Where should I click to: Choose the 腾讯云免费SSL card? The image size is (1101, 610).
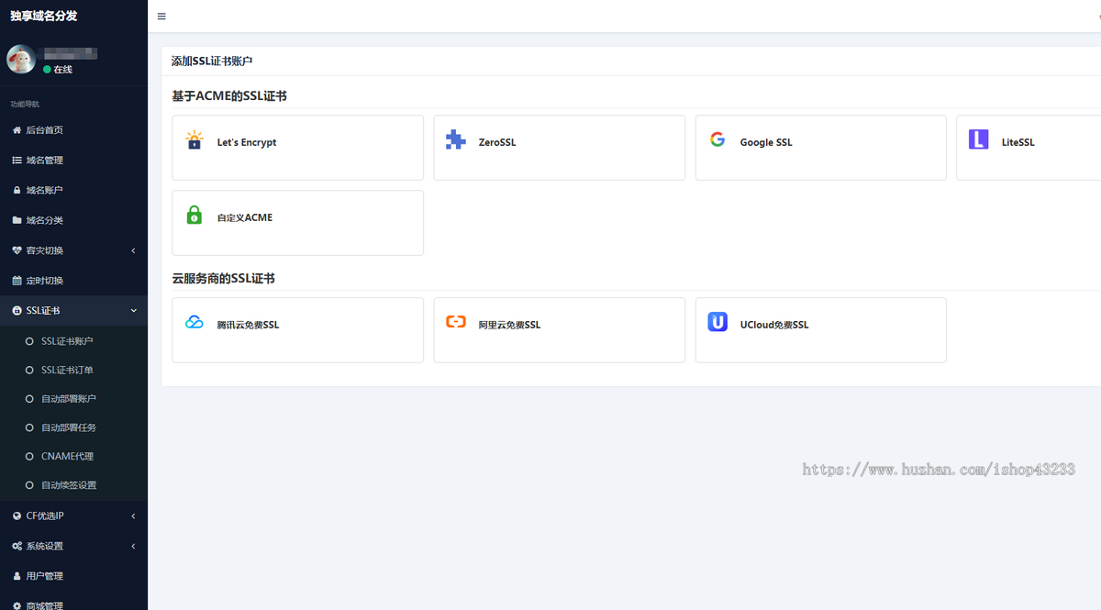(298, 330)
